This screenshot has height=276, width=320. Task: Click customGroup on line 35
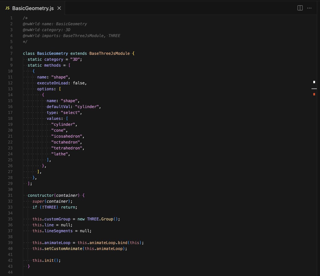[x=57, y=219]
